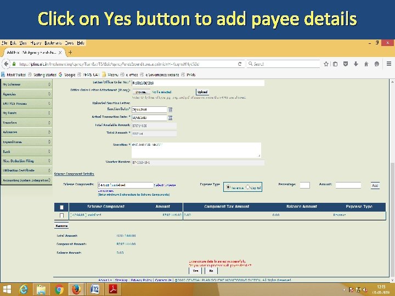This screenshot has width=395, height=296.
Task: Open Most Visited bookmark
Action: tap(13, 75)
